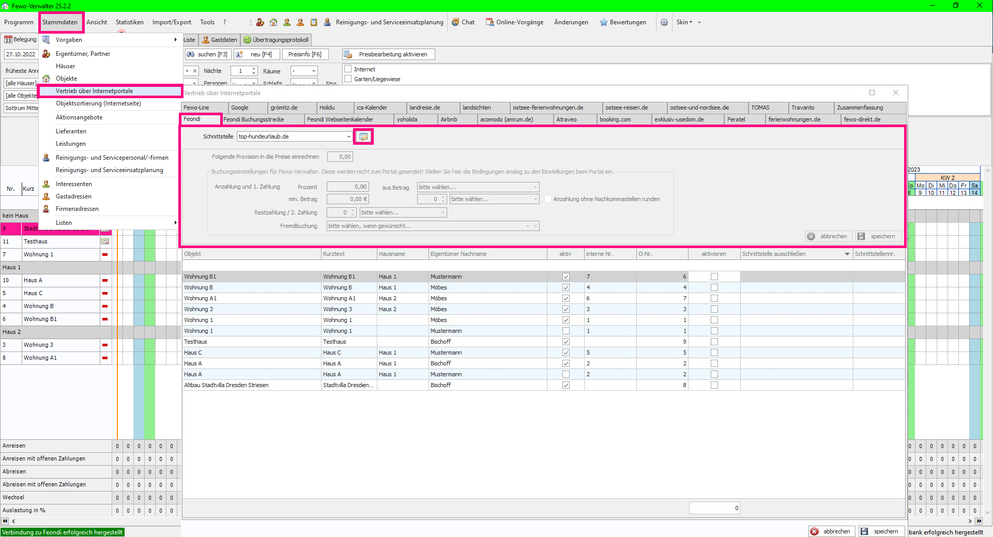Click the orange person icon in the top toolbar
993x537 pixels.
(300, 22)
